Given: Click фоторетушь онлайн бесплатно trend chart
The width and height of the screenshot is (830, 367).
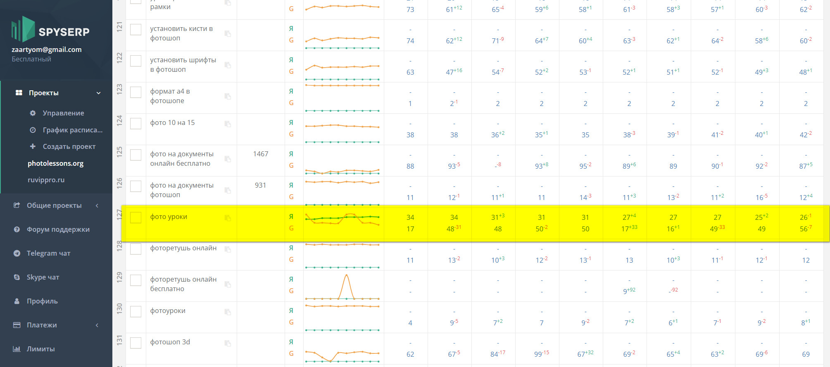Looking at the screenshot, I should [x=342, y=287].
